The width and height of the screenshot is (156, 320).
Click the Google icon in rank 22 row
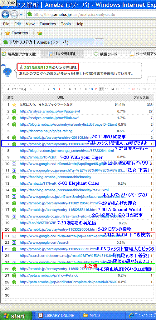click(14, 242)
